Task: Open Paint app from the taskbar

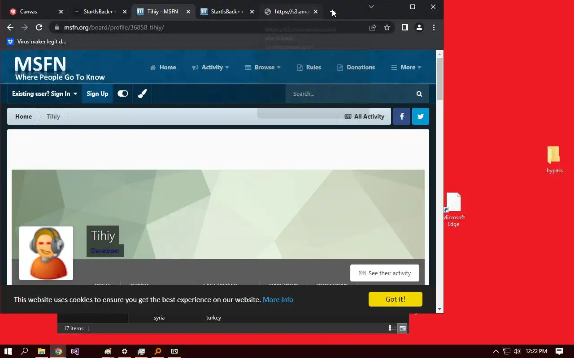Action: coord(108,351)
